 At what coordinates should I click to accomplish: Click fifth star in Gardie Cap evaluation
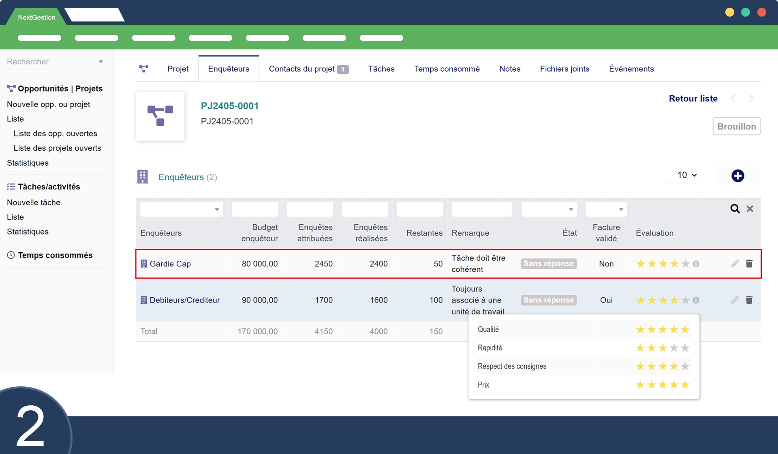coord(685,264)
